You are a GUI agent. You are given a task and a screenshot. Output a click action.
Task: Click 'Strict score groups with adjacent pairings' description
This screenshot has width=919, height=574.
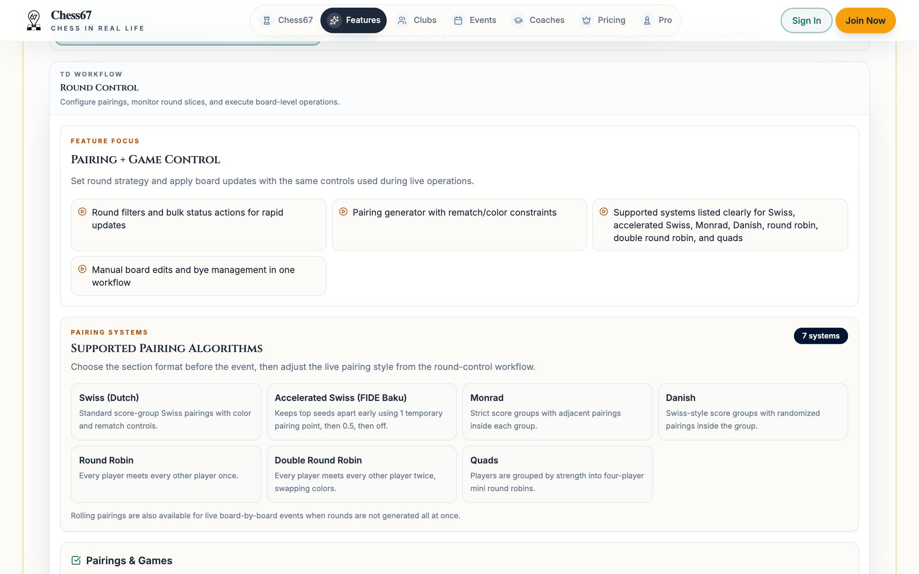[545, 420]
